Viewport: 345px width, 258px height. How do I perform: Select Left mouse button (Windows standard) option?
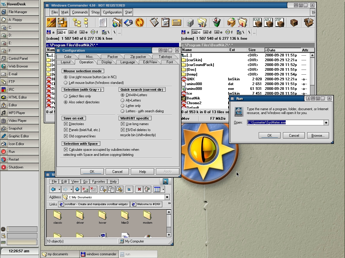point(66,83)
